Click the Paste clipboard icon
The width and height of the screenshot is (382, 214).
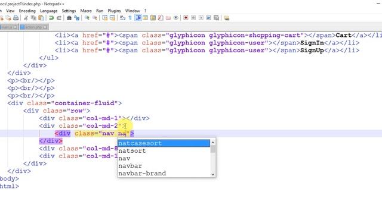pos(41,18)
